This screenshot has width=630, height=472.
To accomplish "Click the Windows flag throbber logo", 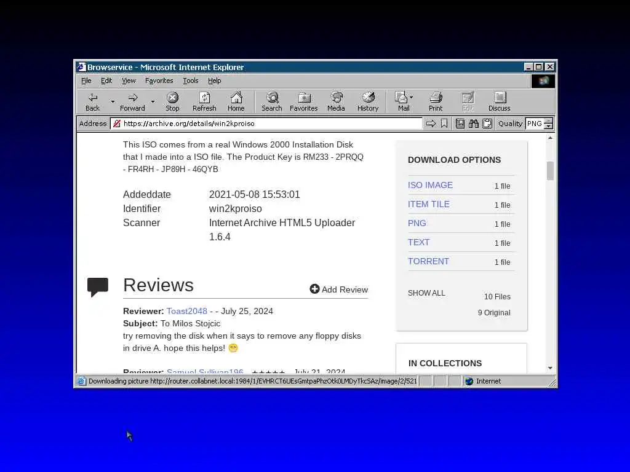I will pyautogui.click(x=543, y=81).
